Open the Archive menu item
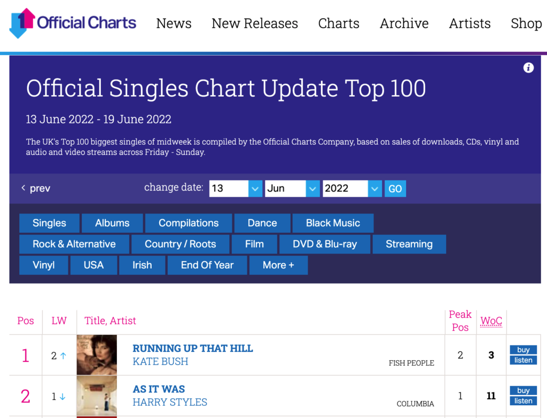The image size is (547, 418). (404, 23)
